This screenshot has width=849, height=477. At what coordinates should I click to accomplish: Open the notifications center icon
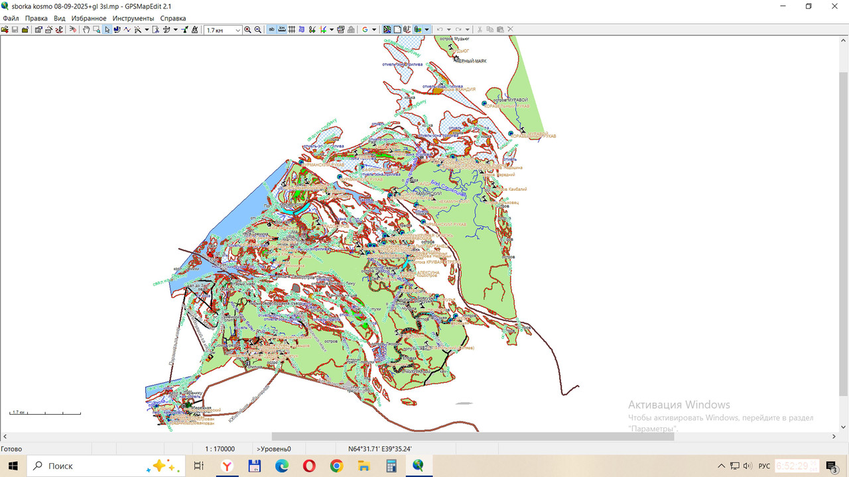tap(831, 466)
